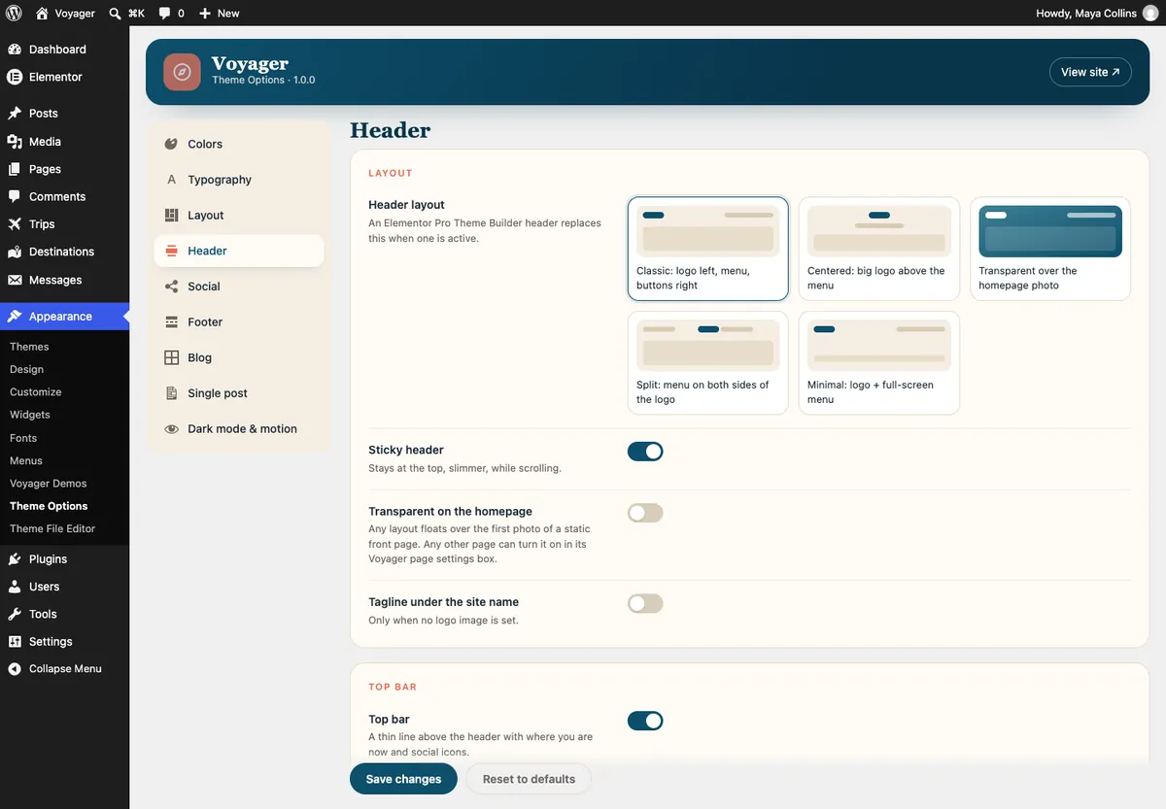Screen dimensions: 1166x809
Task: Open the search command palette icon
Action: tap(115, 14)
